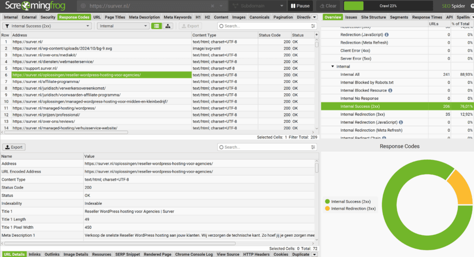Switch to the Outlinks bottom tab

(52, 254)
